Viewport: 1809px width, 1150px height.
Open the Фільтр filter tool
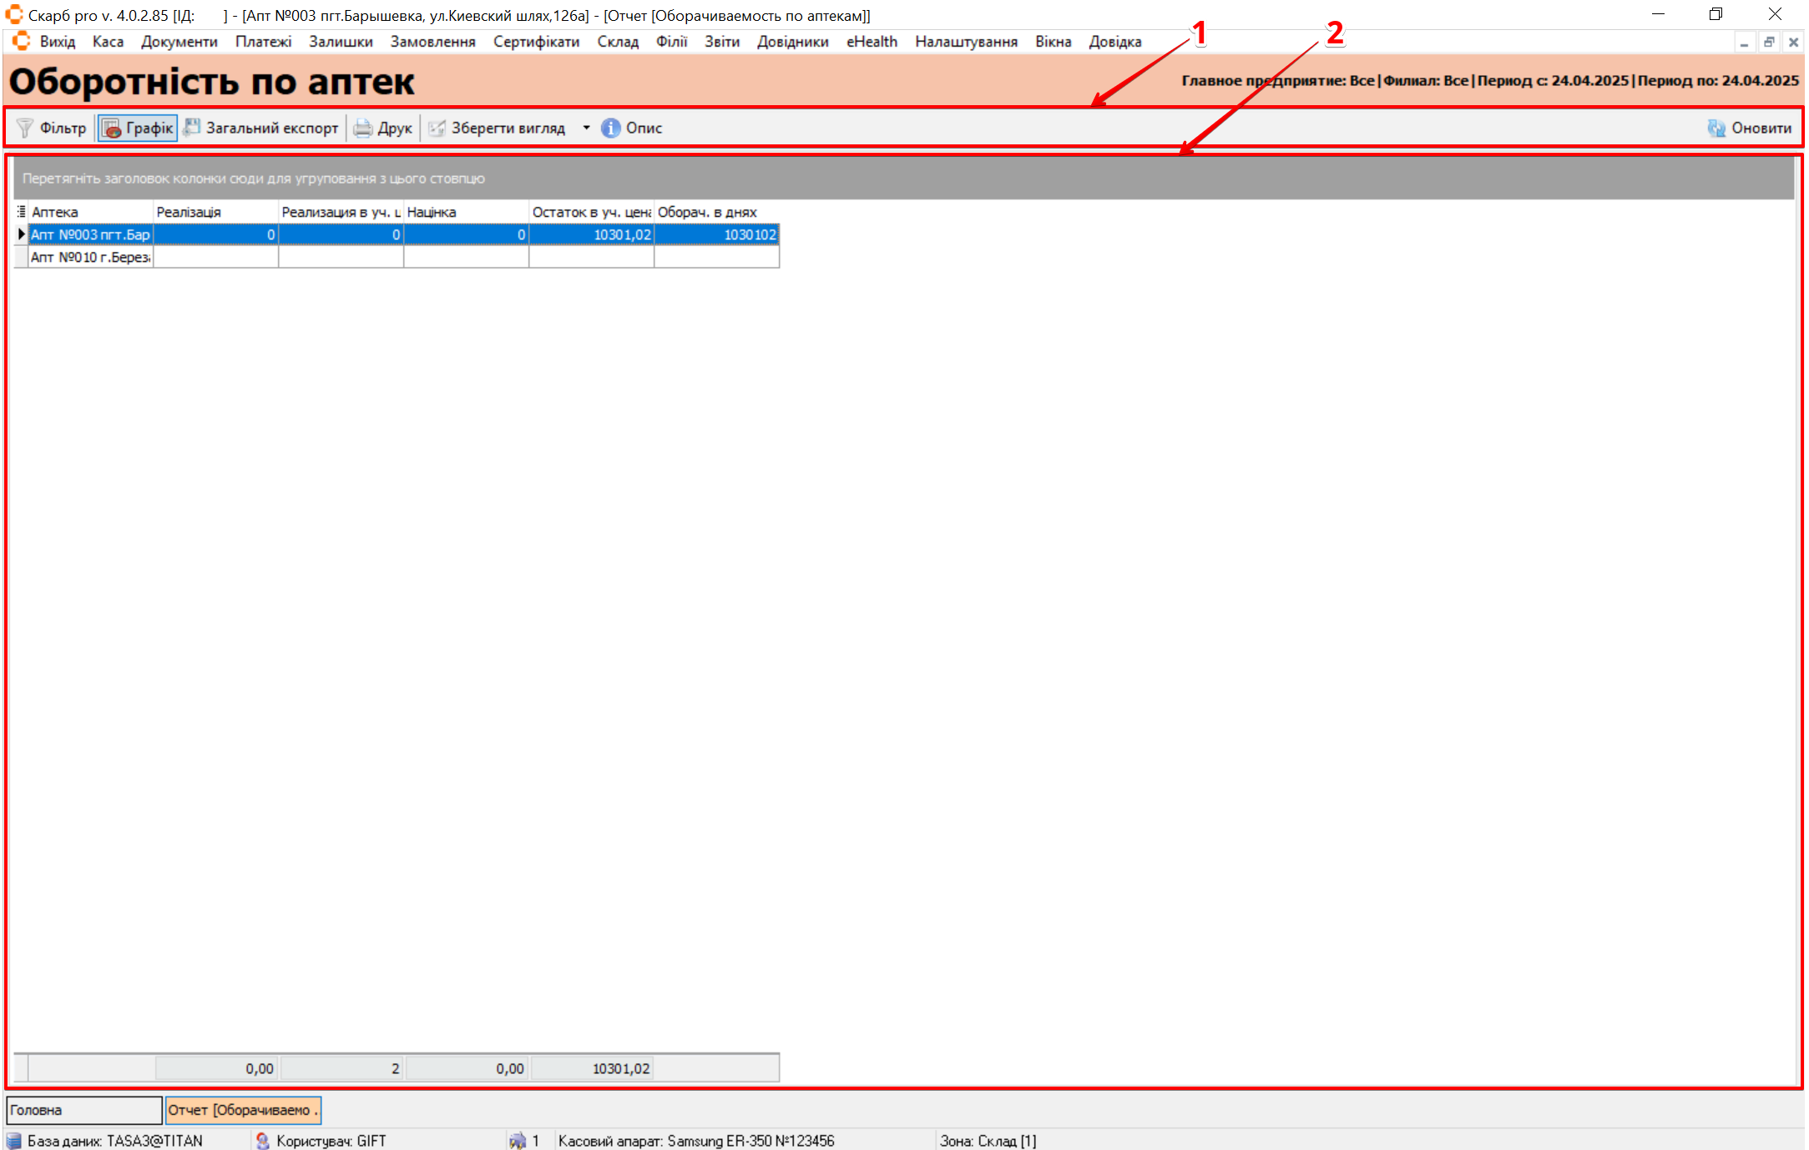pos(52,128)
